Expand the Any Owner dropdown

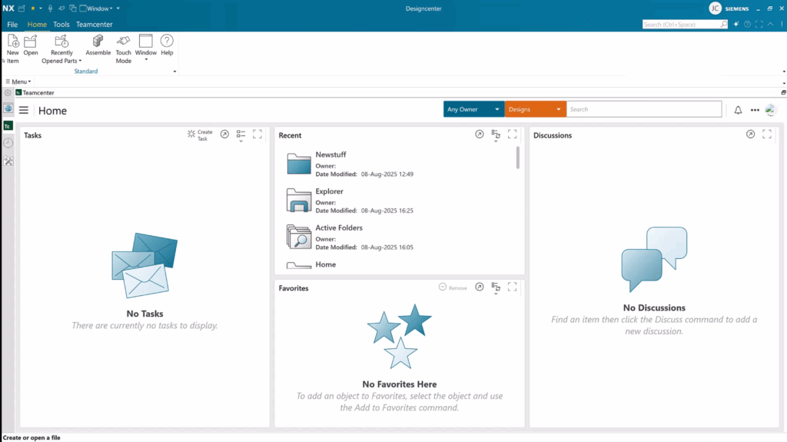(x=473, y=110)
